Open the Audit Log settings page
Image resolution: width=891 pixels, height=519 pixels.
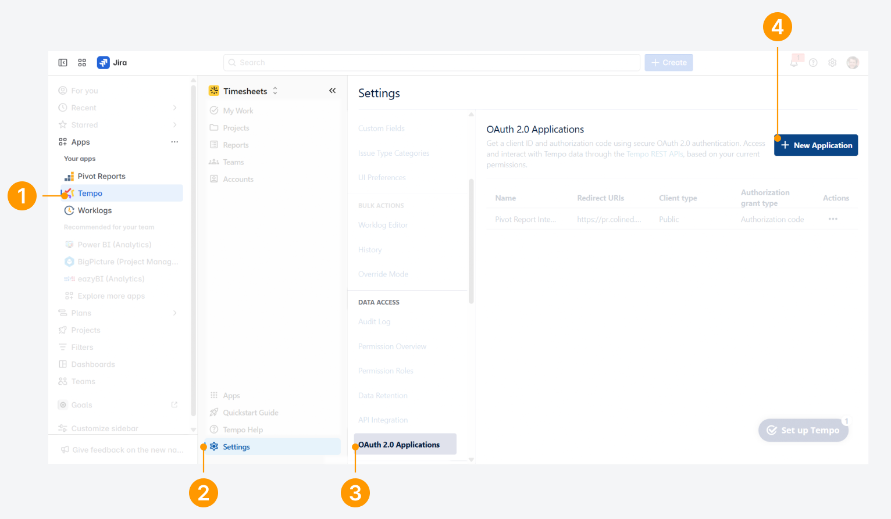[x=374, y=321]
